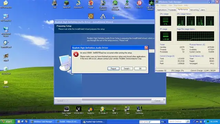Select the Performance tab in Task Manager
220x124 pixels.
coord(183,10)
